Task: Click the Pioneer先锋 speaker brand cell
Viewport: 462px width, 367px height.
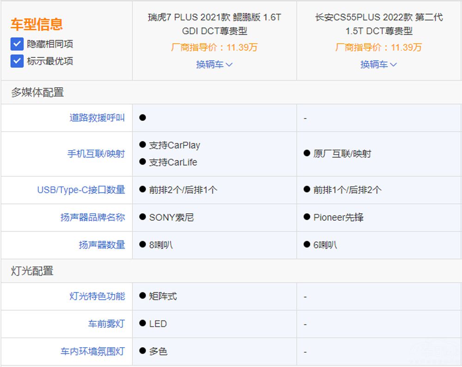Action: point(338,217)
